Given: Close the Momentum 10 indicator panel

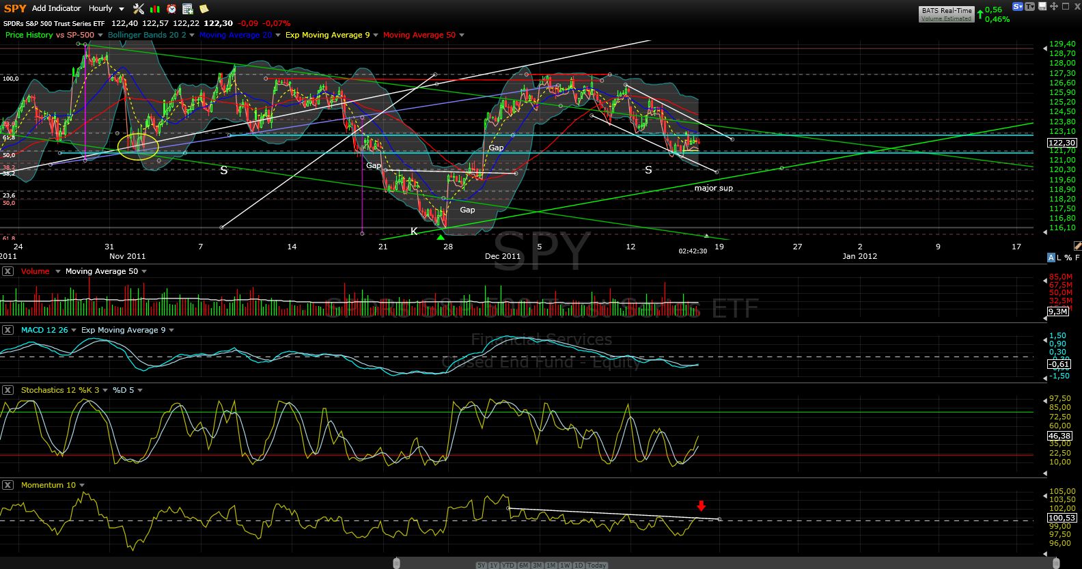Looking at the screenshot, I should (x=8, y=485).
